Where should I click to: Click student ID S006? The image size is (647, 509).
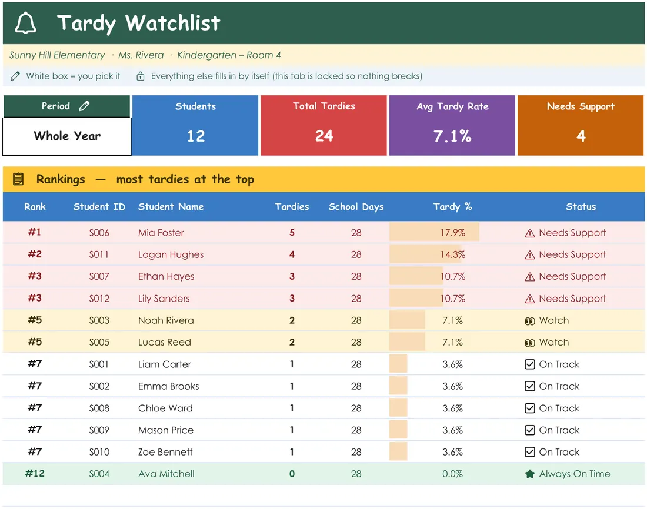99,233
